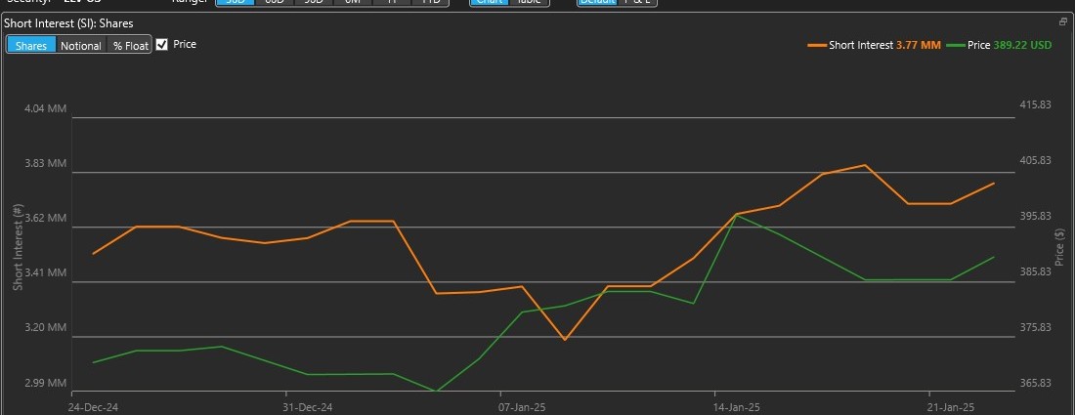The width and height of the screenshot is (1075, 415).
Task: Click the Price ($) axis title
Action: (1060, 246)
